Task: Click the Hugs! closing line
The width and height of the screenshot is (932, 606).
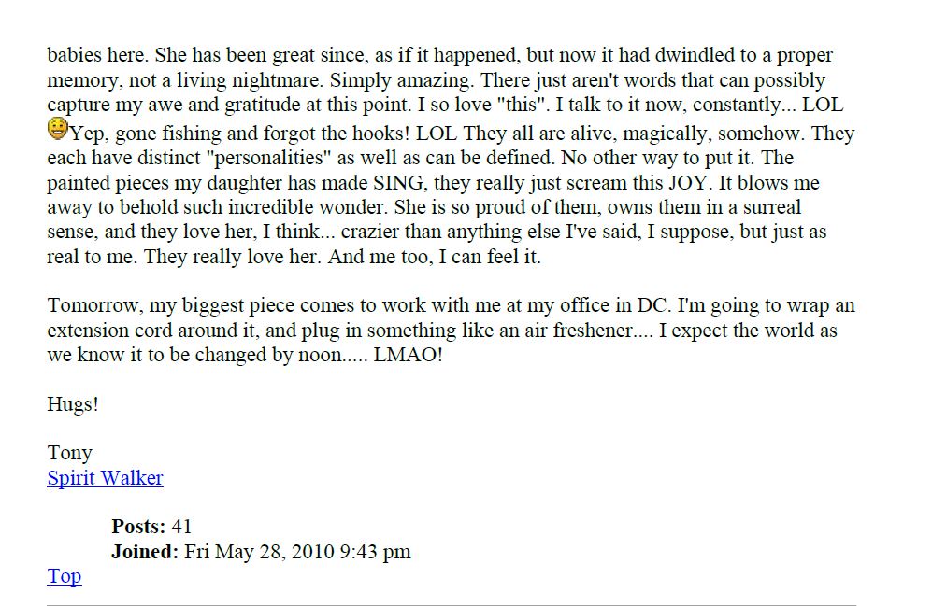Action: [x=73, y=404]
